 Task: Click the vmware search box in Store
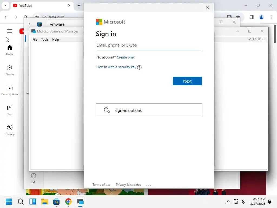tap(65, 24)
